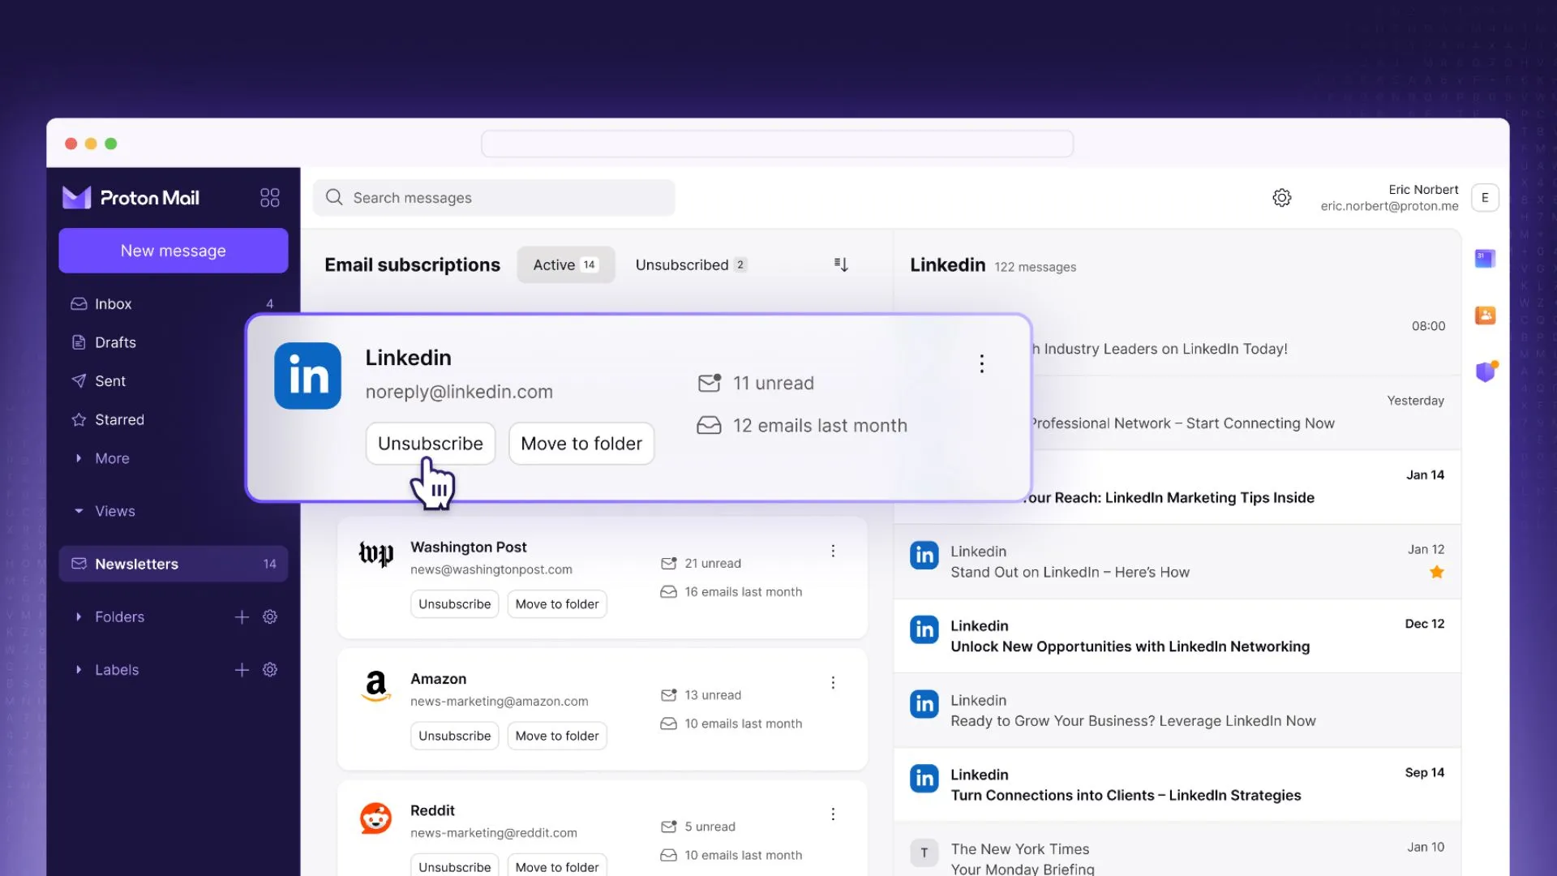Open the more options menu on Washington Post card

833,551
